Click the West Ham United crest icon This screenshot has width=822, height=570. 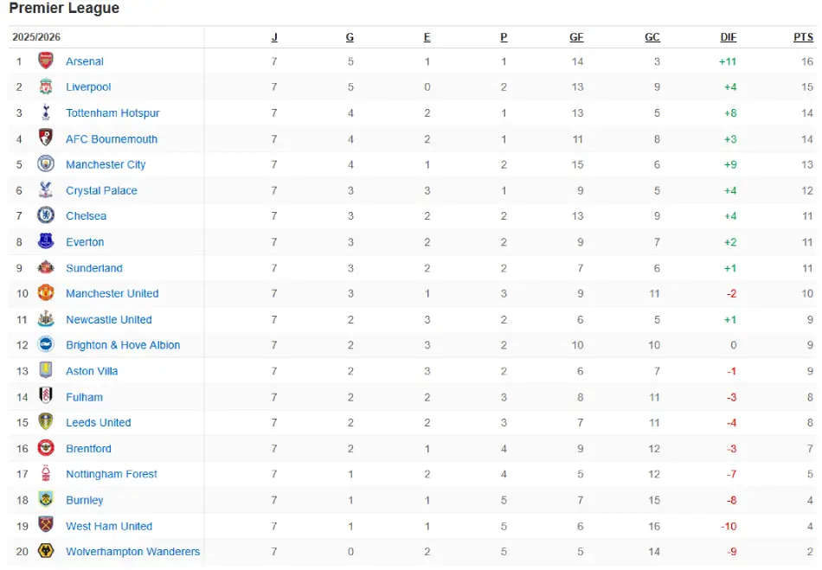point(46,526)
